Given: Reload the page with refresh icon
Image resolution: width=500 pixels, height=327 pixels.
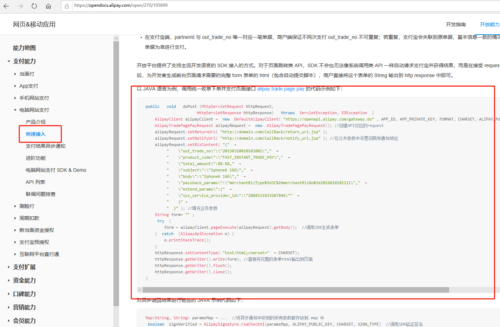Looking at the screenshot, I should click(x=34, y=6).
